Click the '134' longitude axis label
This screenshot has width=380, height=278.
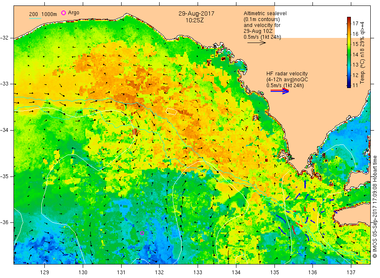236,273
